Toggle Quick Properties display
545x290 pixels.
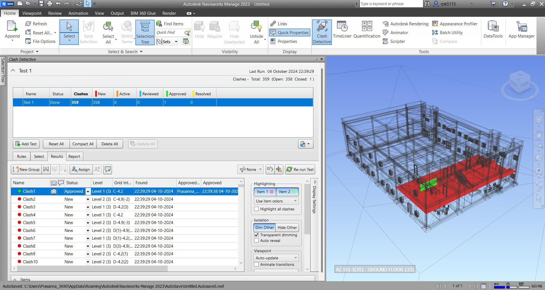pos(290,33)
